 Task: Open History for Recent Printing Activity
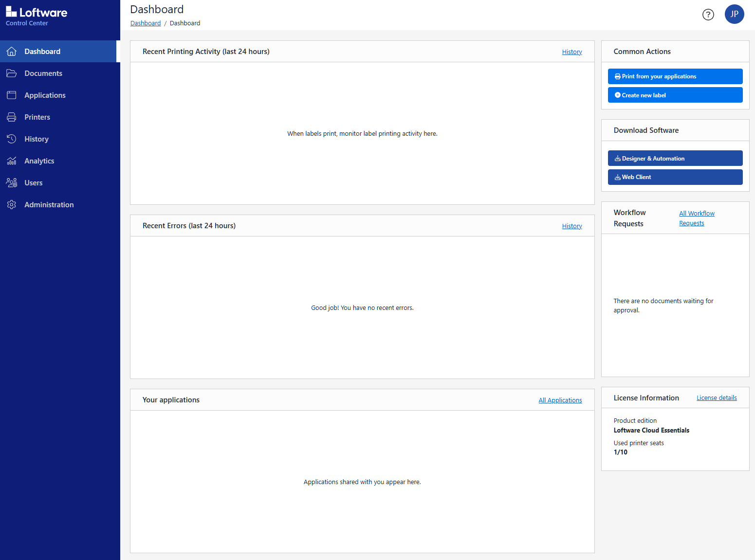click(571, 51)
